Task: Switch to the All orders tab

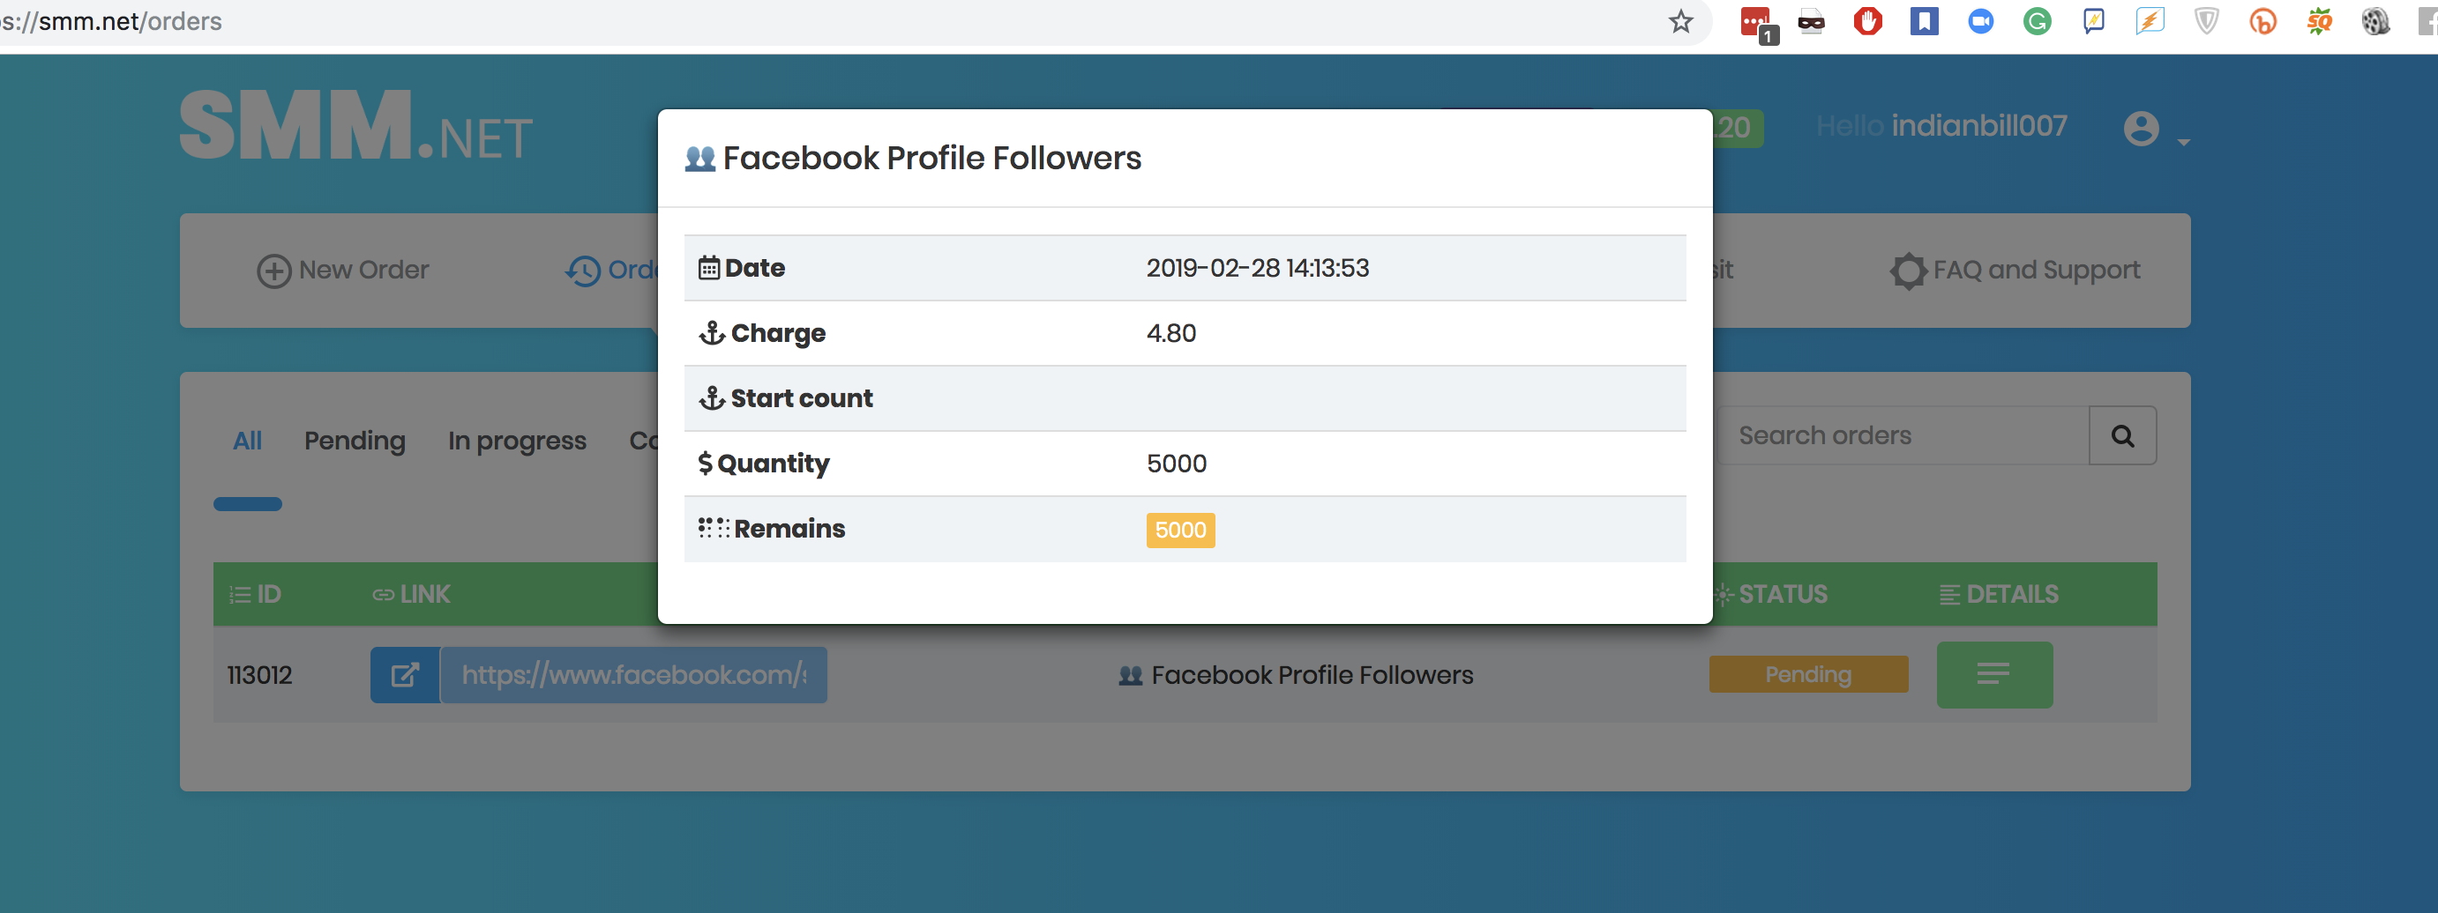Action: coord(247,441)
